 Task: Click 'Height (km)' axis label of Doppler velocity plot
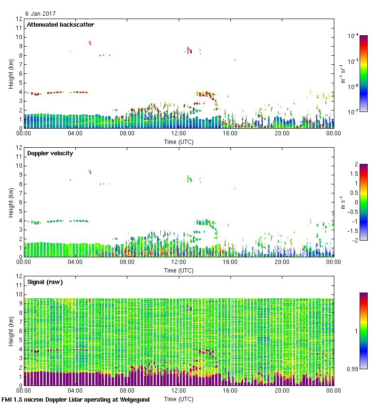coord(11,203)
